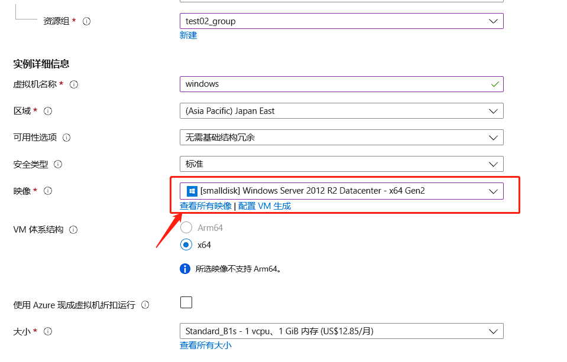This screenshot has width=567, height=362.
Task: Click info icon next to 资源组
Action: coord(86,21)
